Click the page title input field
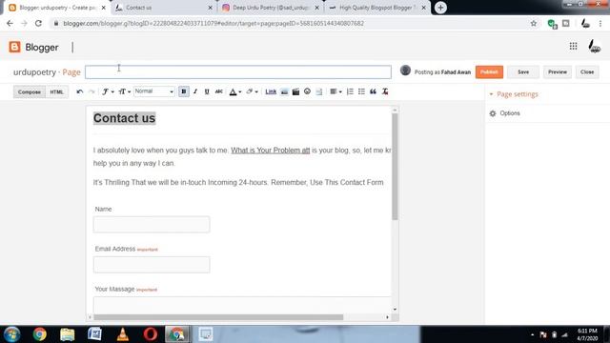The image size is (610, 343). [238, 72]
